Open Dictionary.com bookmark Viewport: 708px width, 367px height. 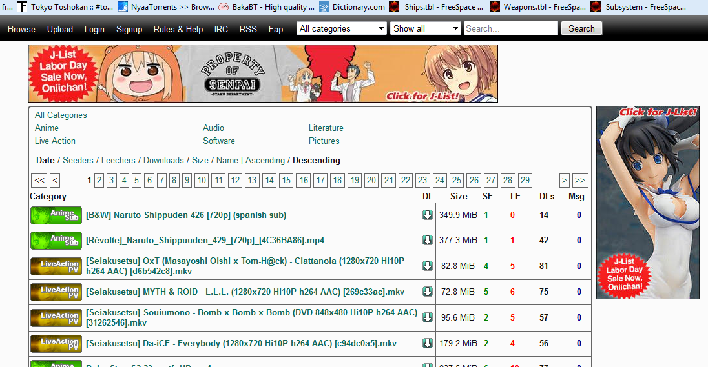point(352,6)
